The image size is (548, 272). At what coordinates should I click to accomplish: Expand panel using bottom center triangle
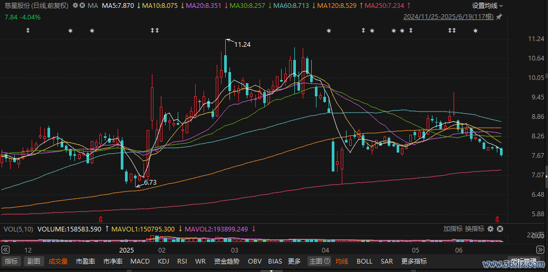tap(272, 270)
